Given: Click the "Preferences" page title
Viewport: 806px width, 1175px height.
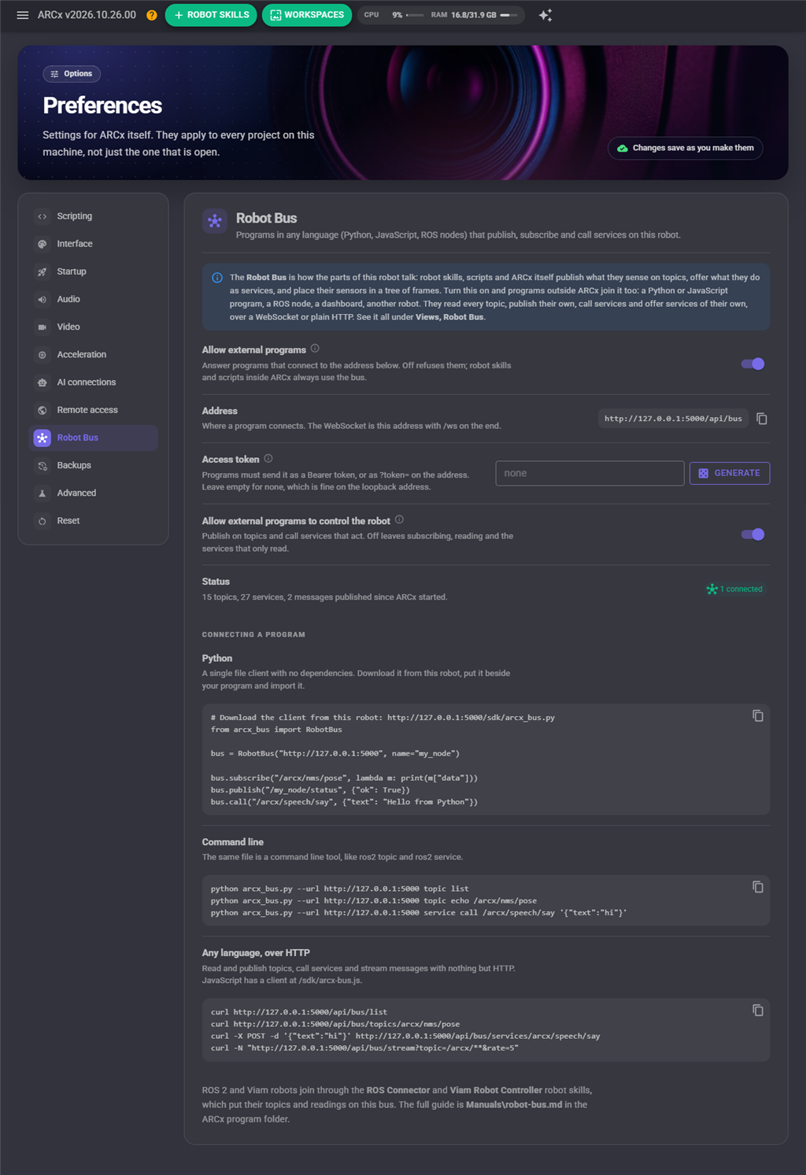Looking at the screenshot, I should pyautogui.click(x=102, y=105).
